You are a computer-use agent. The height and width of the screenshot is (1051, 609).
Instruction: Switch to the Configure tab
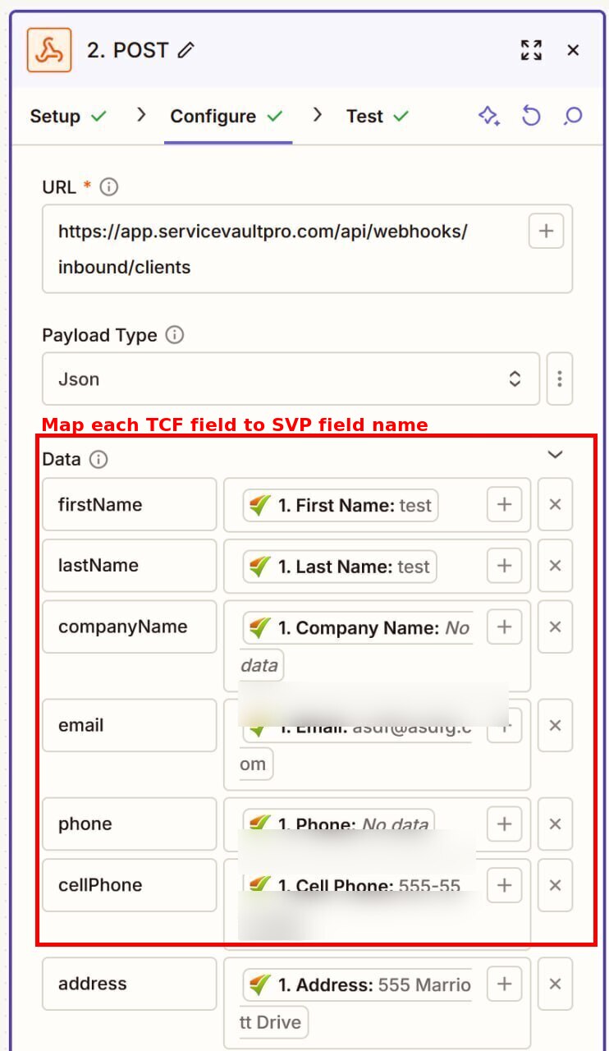[x=227, y=117]
